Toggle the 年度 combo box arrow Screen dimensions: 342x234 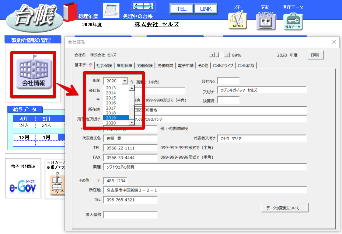(x=124, y=81)
